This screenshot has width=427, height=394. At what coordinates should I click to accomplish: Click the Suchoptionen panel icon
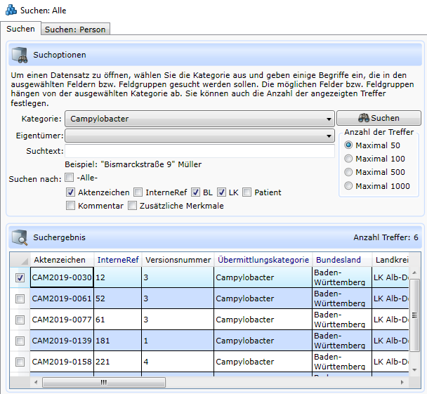20,55
